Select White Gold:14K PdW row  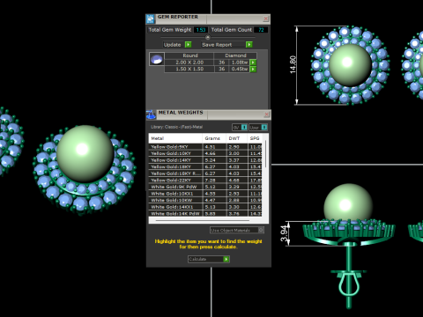point(205,213)
